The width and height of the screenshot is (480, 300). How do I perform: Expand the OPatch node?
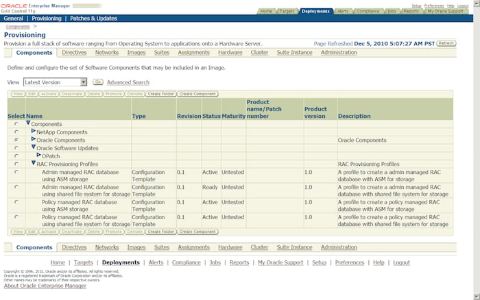39,155
